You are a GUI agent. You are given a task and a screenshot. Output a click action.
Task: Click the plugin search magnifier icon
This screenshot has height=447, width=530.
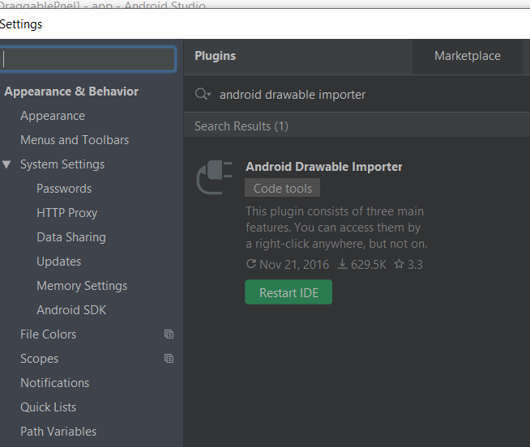coord(203,94)
